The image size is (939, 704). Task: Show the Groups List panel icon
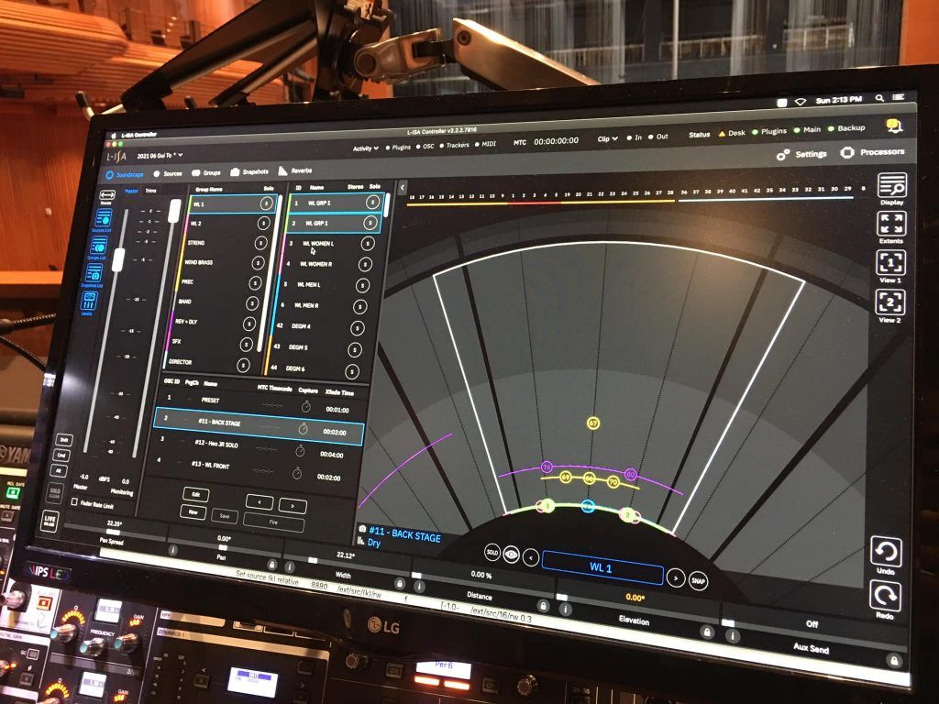click(x=97, y=246)
